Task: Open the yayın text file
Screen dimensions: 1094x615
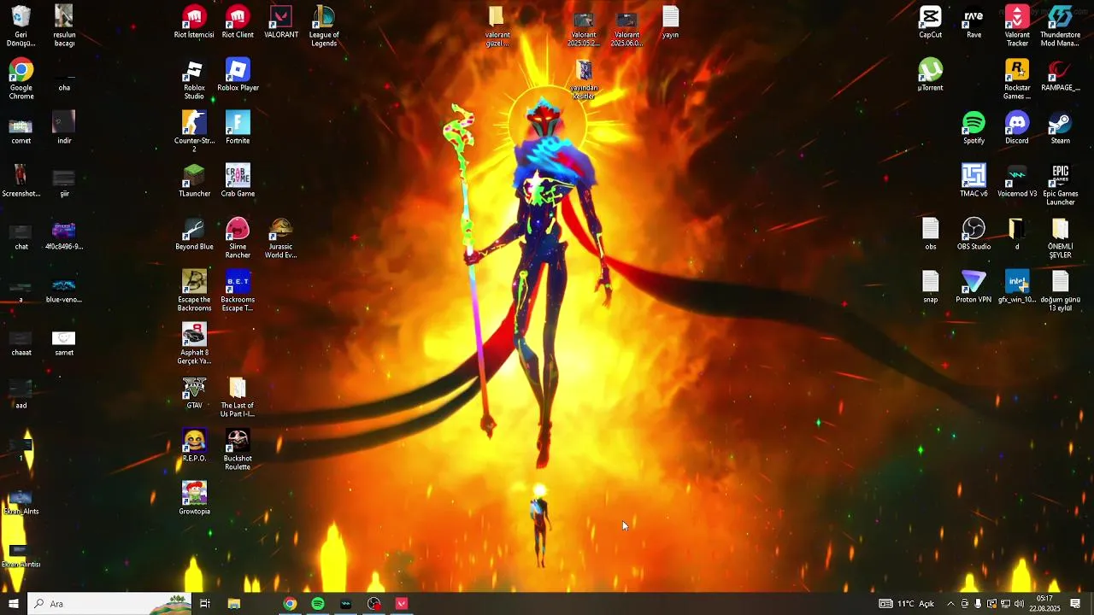Action: [x=671, y=22]
